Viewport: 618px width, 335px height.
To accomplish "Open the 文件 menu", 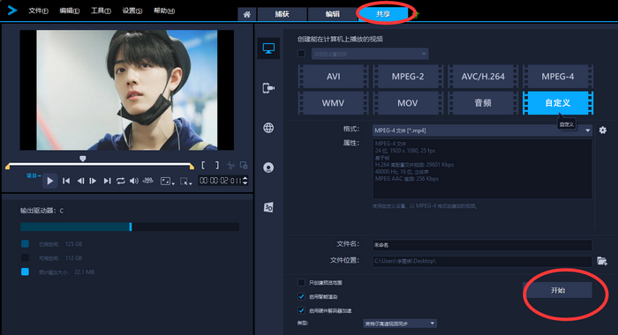I will click(38, 11).
